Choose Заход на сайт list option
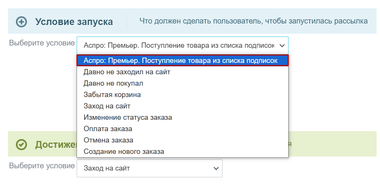Screen dimensions: 380x188 [x=182, y=106]
